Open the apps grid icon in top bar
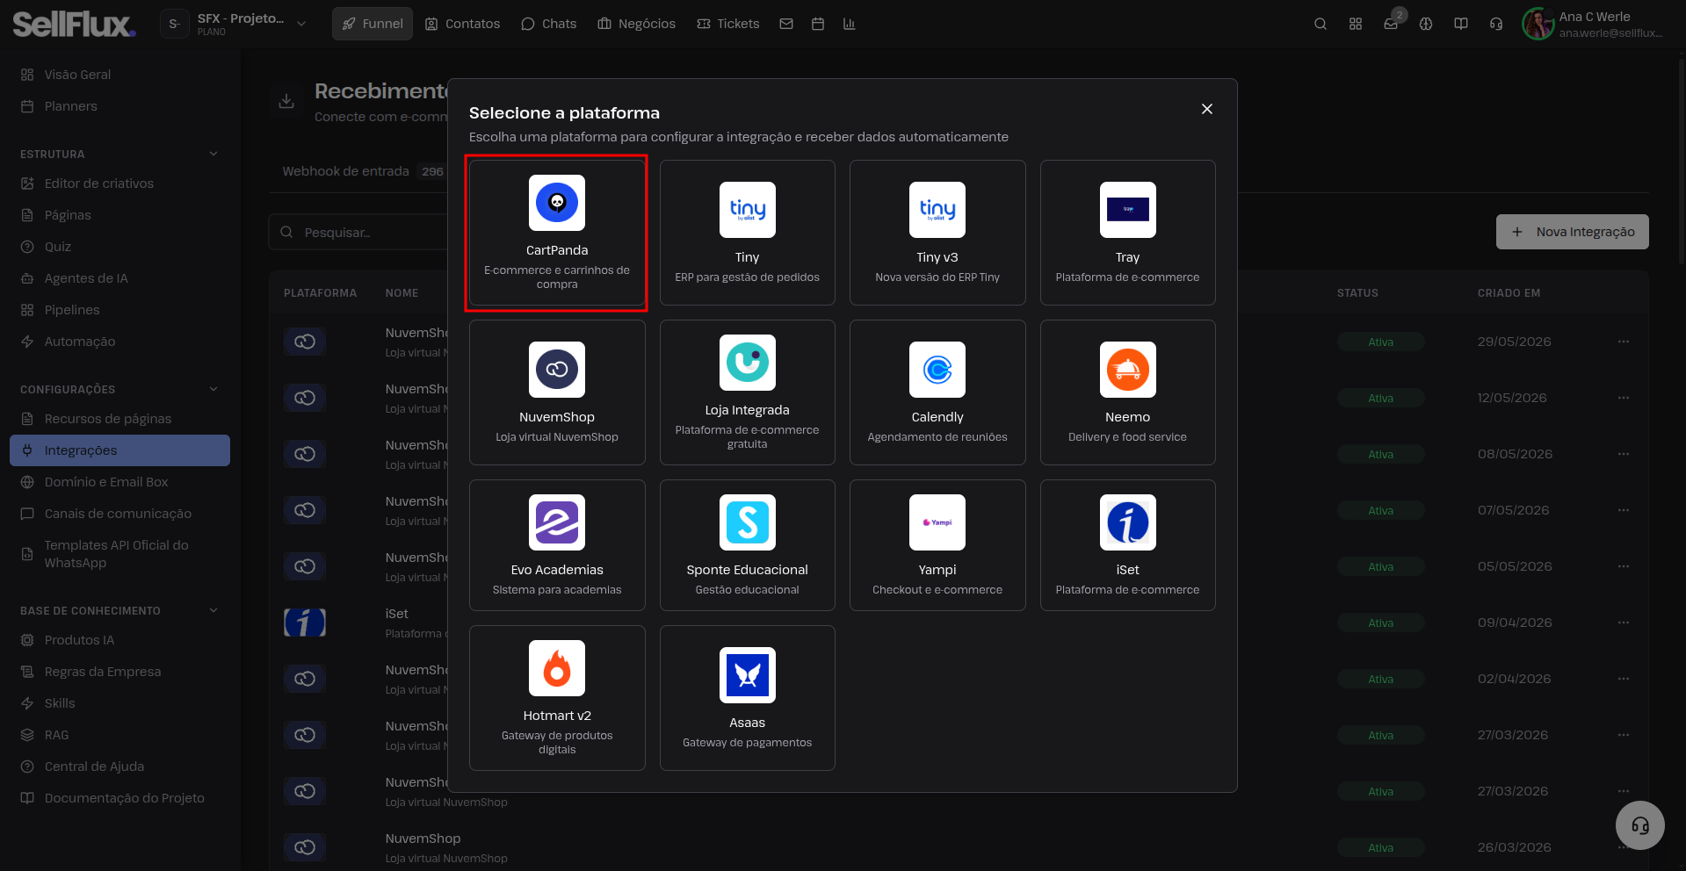 [1356, 24]
